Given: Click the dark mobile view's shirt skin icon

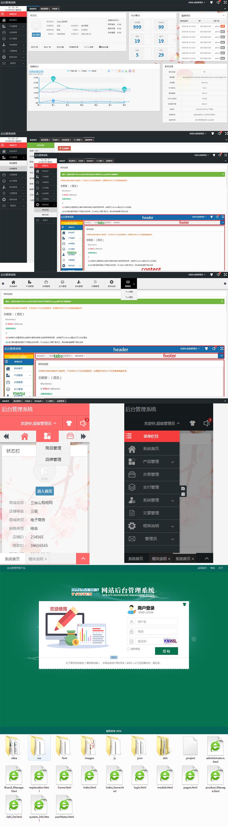Looking at the screenshot, I should (192, 423).
